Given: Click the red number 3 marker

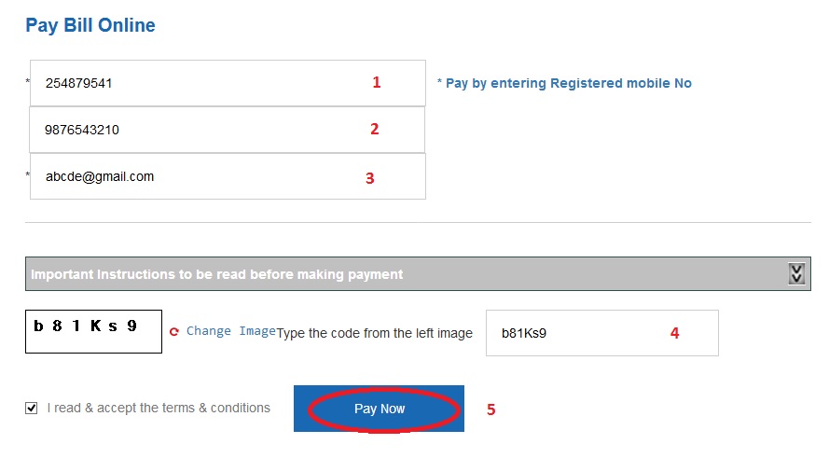Looking at the screenshot, I should [369, 177].
